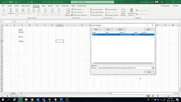
Task: Collapse the Refers to range selector
Action: tap(153, 68)
